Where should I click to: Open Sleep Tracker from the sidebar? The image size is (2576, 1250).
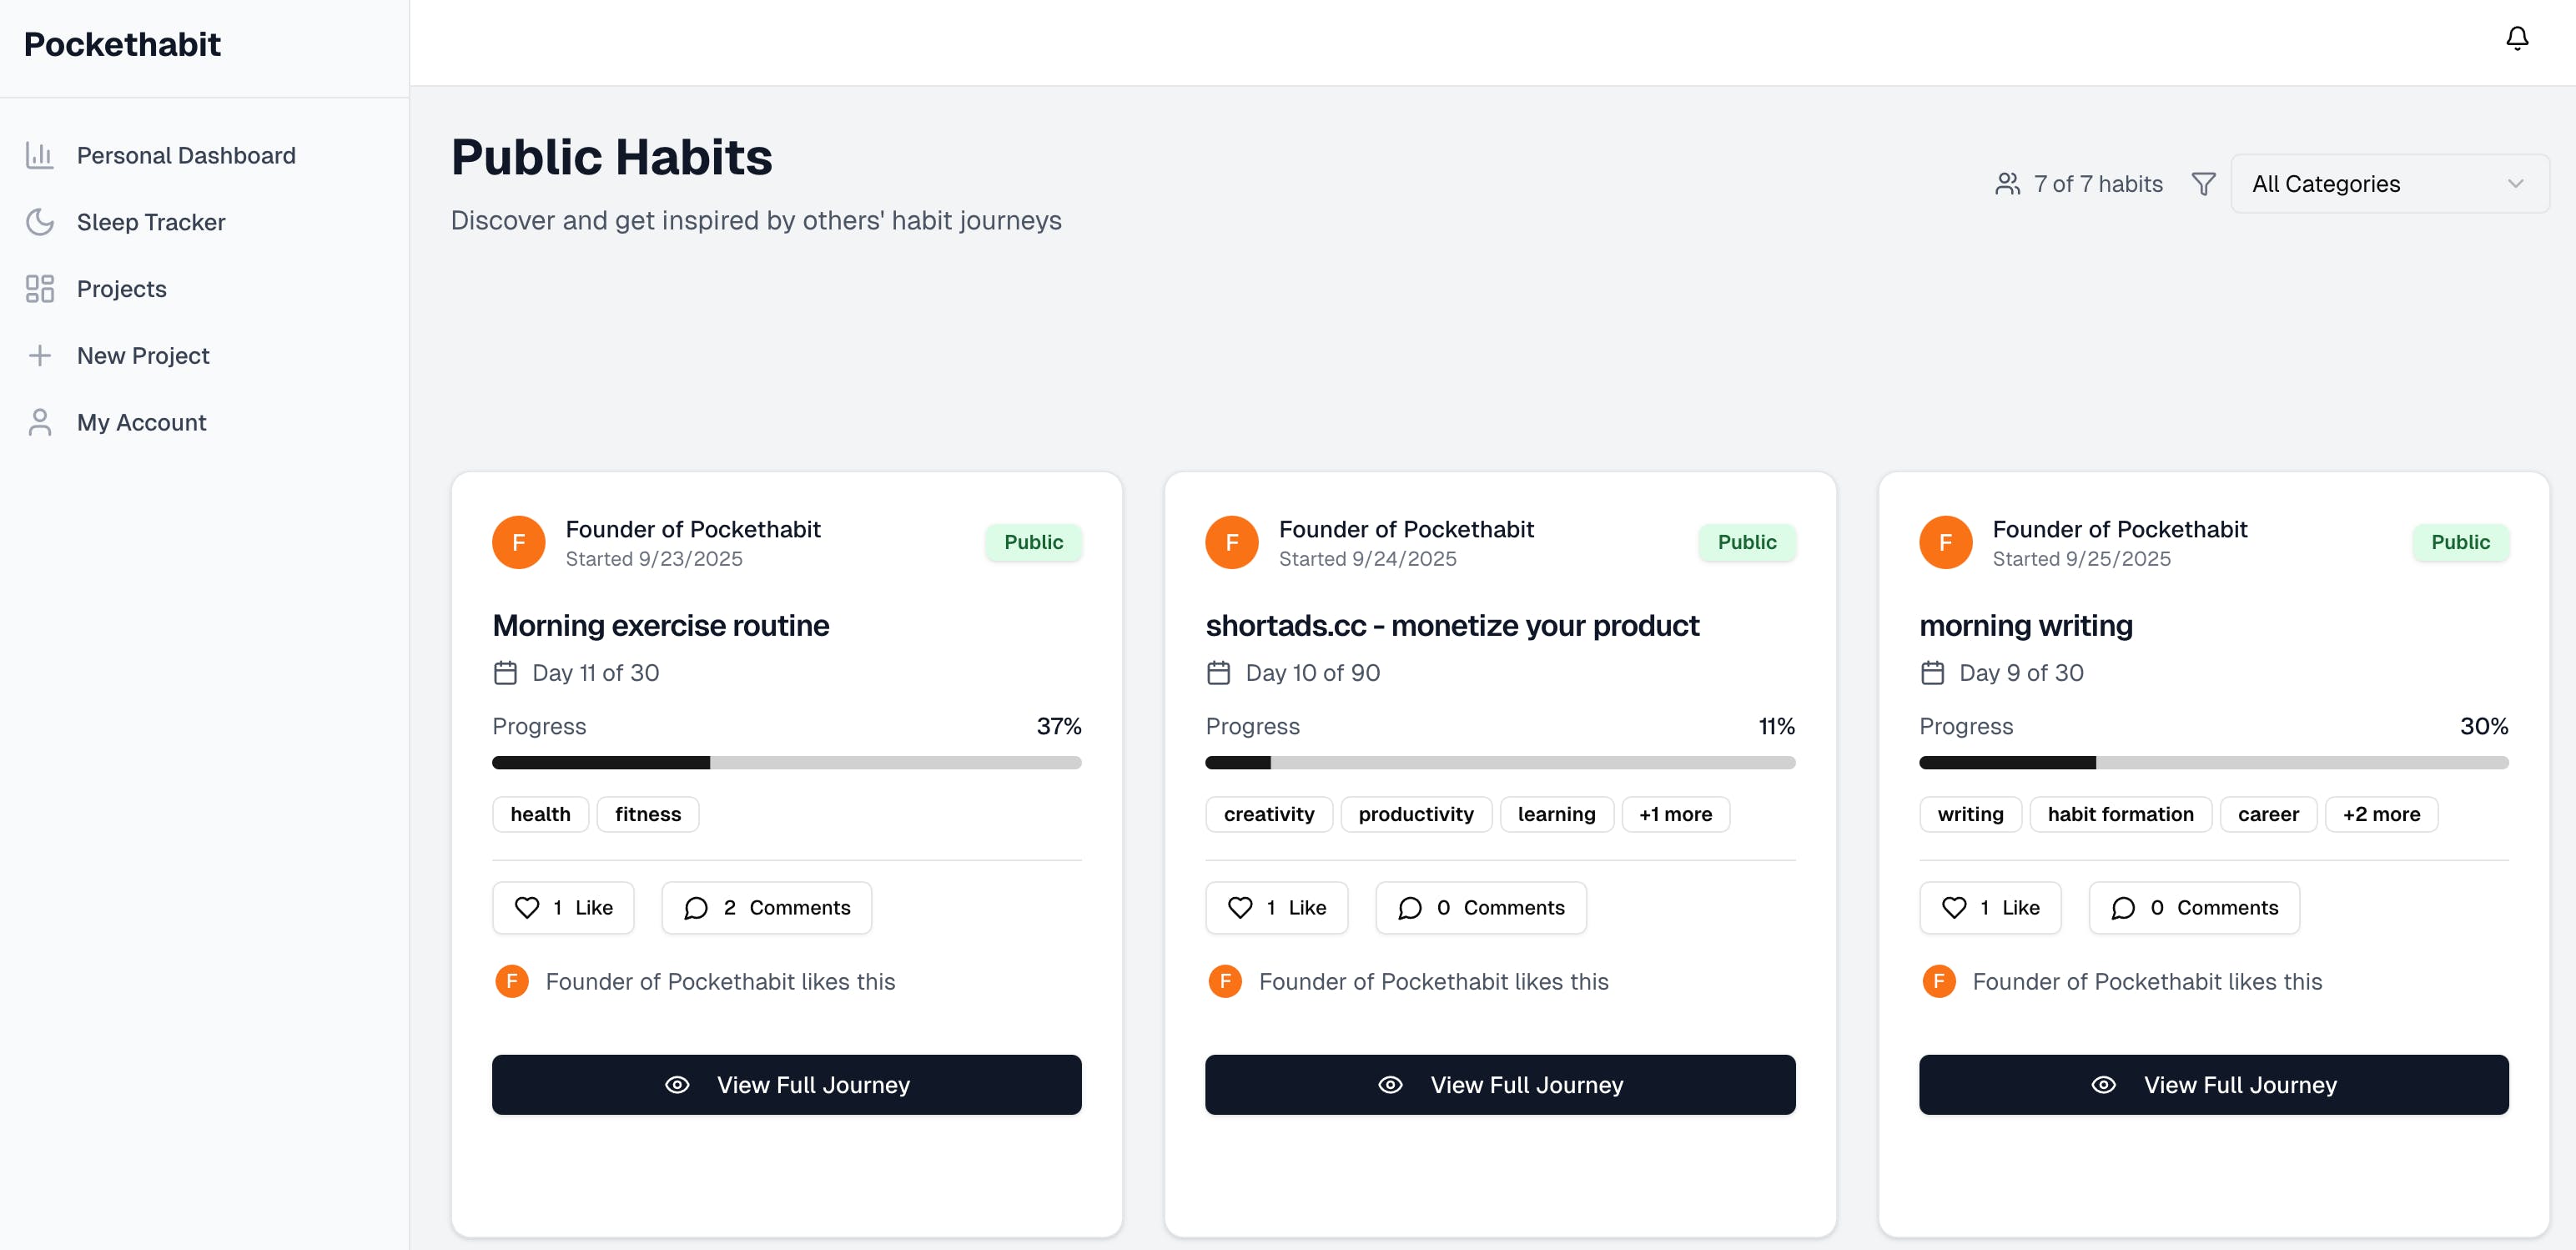tap(150, 222)
